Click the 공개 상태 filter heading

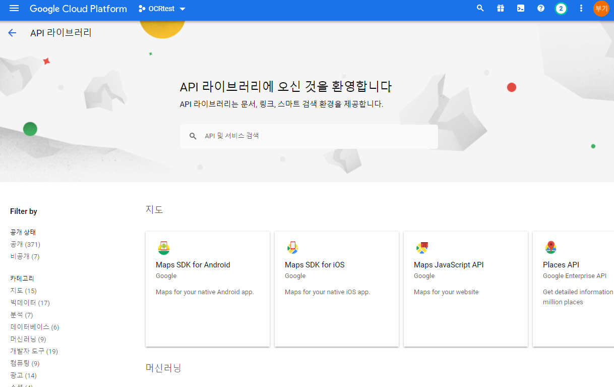[x=23, y=232]
